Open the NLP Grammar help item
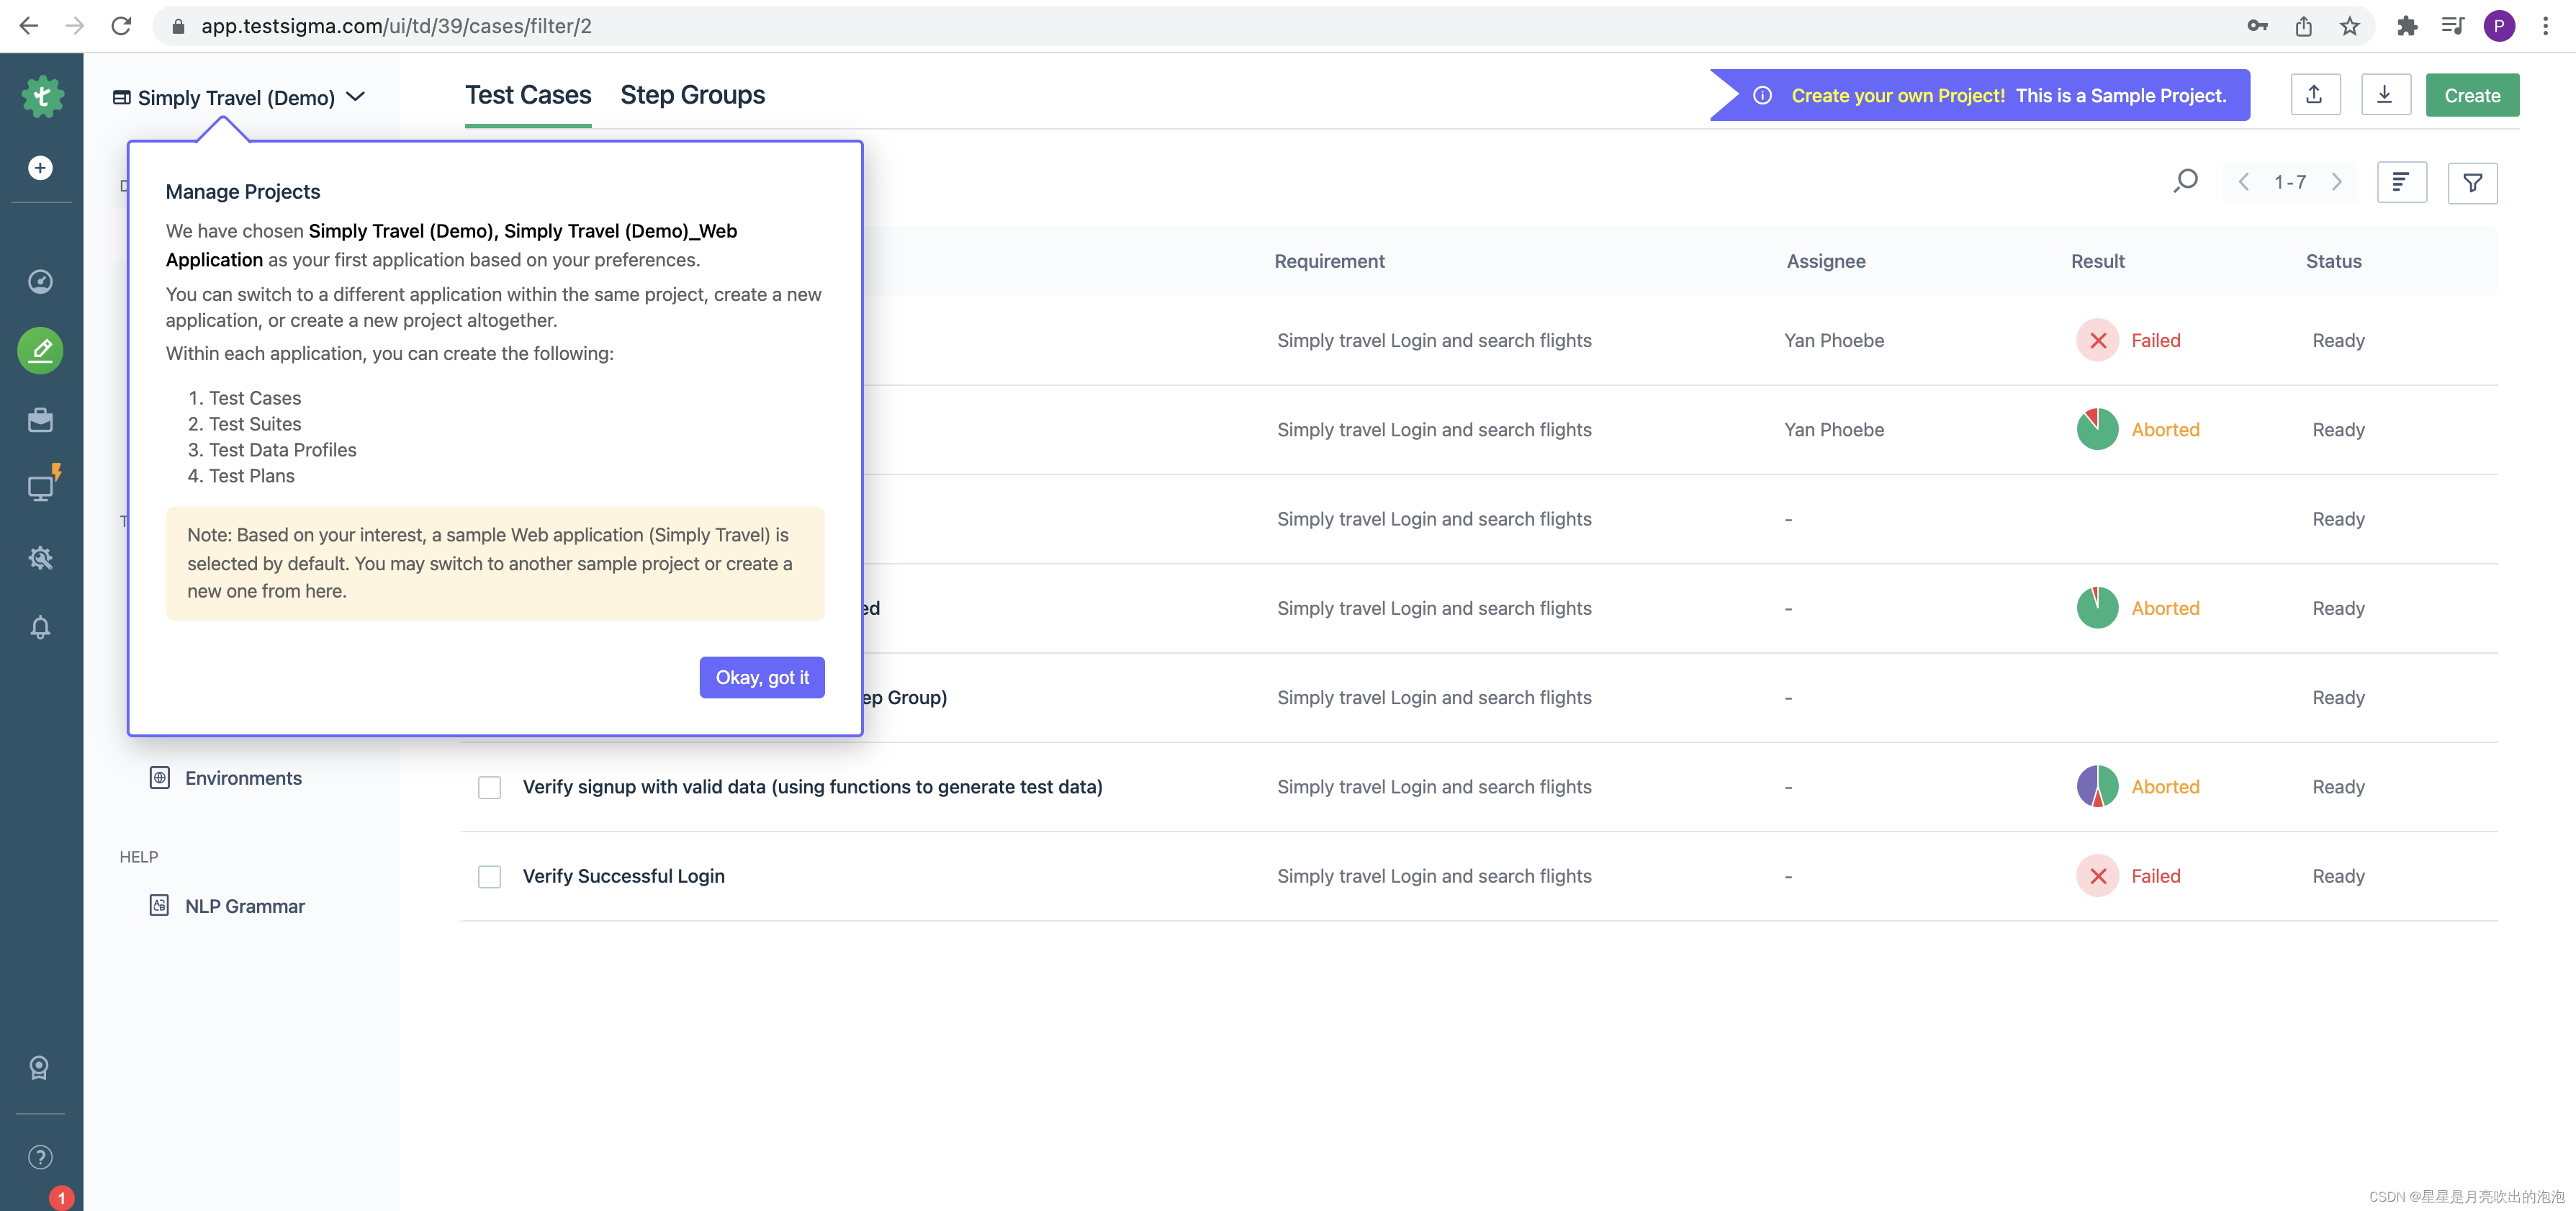The width and height of the screenshot is (2576, 1211). pyautogui.click(x=244, y=906)
